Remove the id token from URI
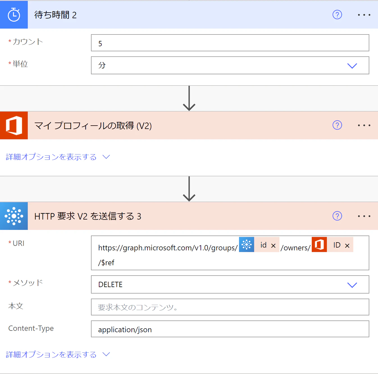The image size is (378, 374). click(x=273, y=246)
